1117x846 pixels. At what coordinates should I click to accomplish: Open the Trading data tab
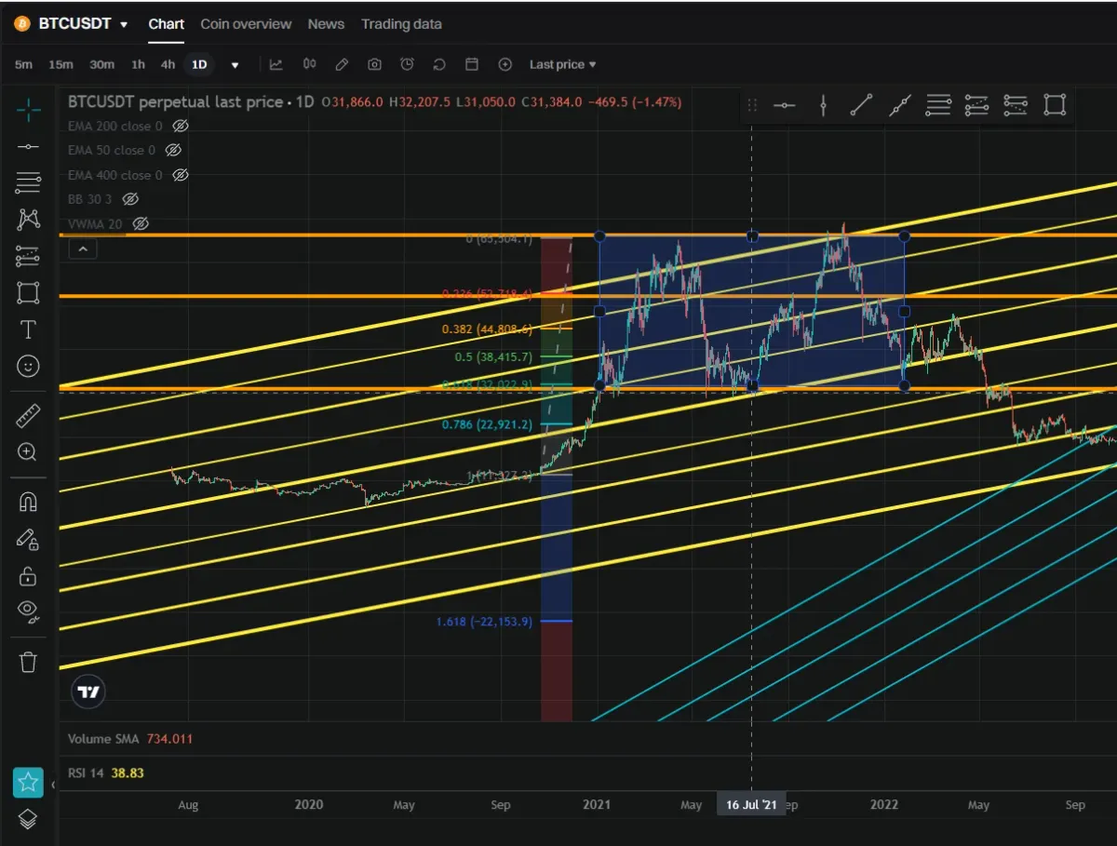pyautogui.click(x=401, y=24)
